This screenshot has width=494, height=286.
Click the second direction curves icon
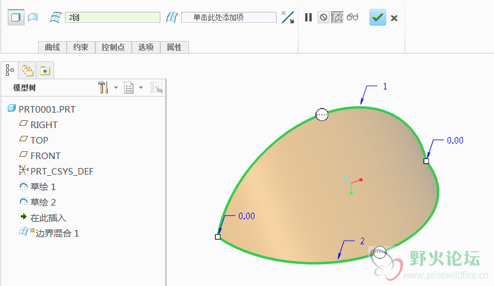tap(172, 17)
